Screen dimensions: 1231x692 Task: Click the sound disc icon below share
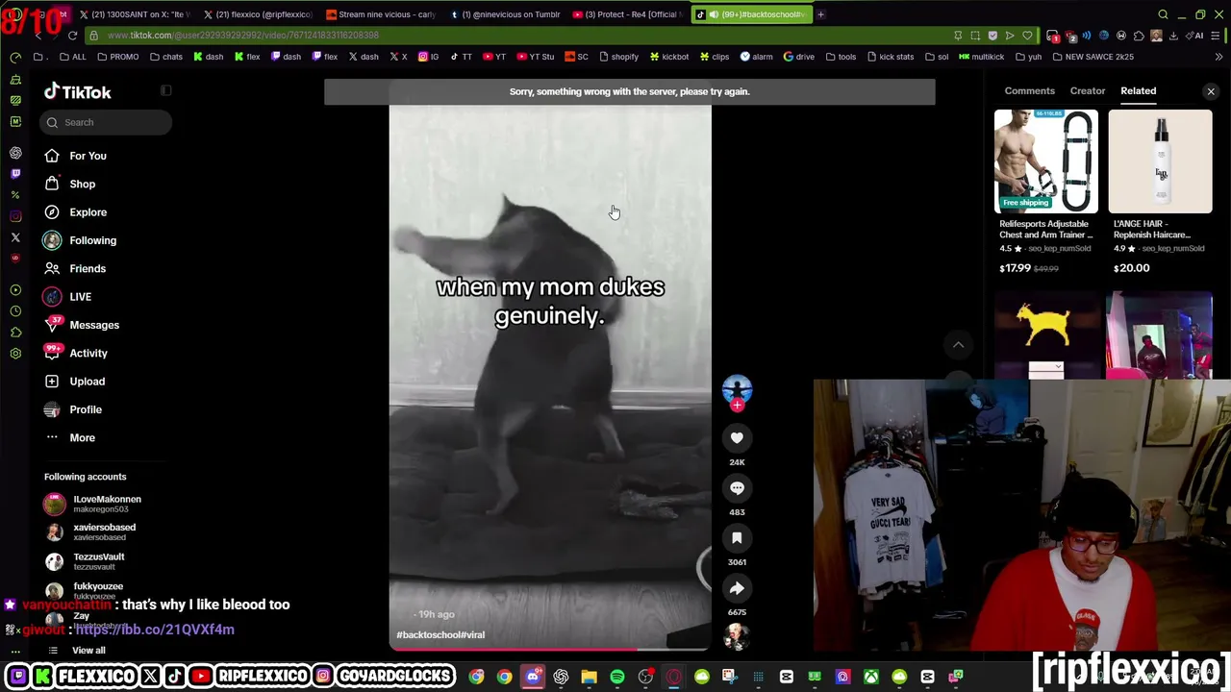pos(737,635)
